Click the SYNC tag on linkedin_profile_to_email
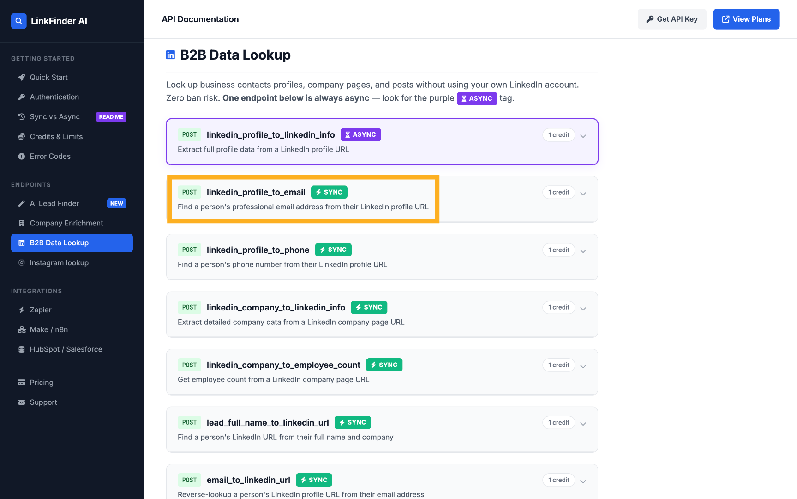Screen dimensions: 797x499 point(329,192)
